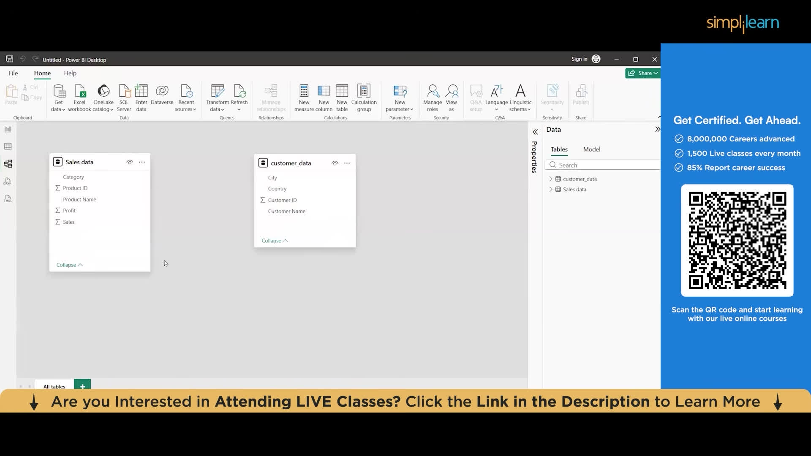Connect to SQL Server
This screenshot has width=811, height=456.
point(124,98)
